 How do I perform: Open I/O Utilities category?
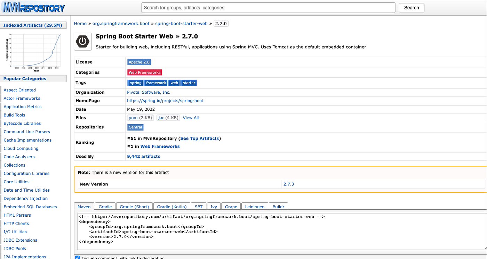pos(15,232)
